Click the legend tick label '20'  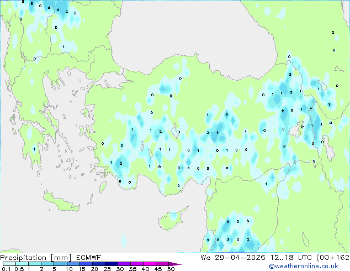coord(94,269)
